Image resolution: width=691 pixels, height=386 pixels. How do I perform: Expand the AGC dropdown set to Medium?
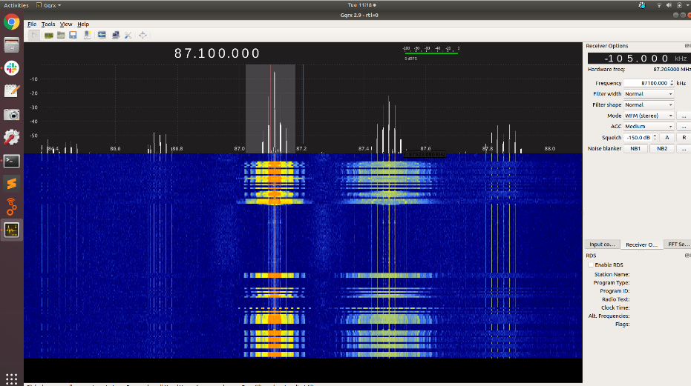click(x=648, y=127)
